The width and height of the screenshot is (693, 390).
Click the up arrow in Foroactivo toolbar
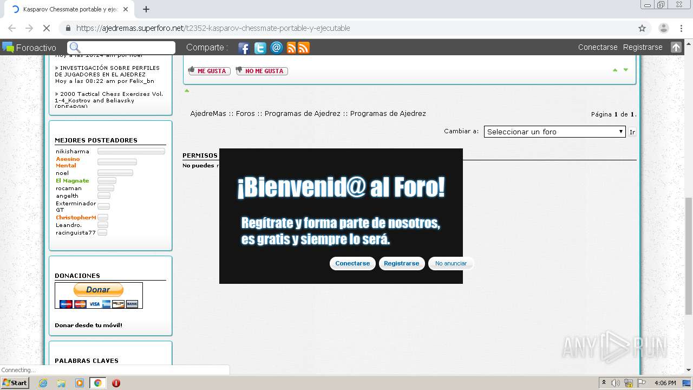click(x=676, y=47)
